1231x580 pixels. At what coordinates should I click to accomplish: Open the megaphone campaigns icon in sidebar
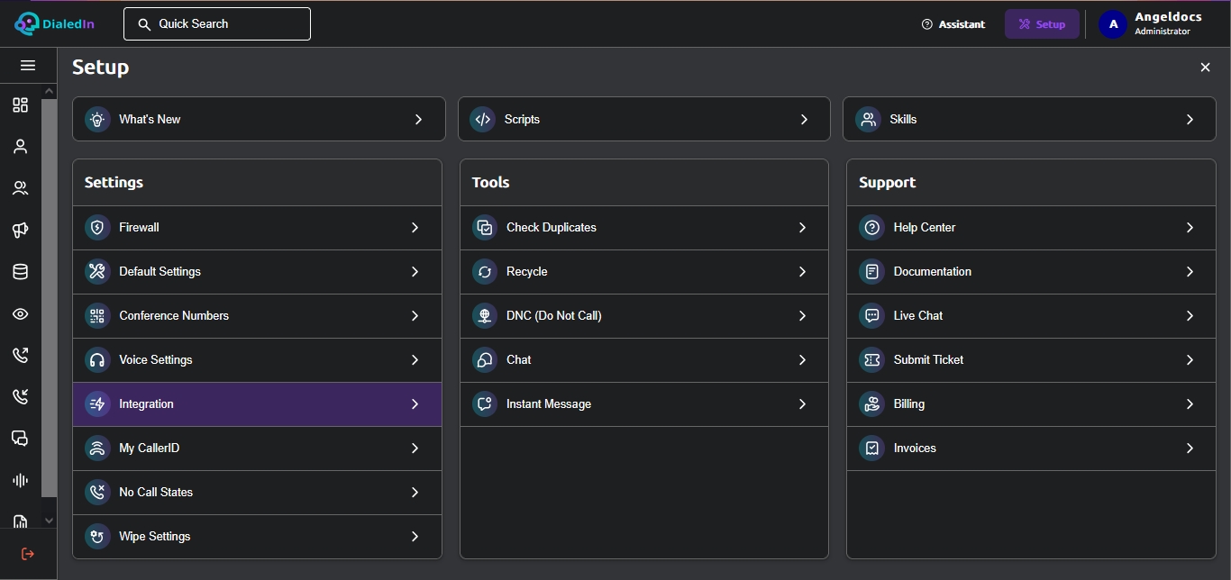pos(20,231)
